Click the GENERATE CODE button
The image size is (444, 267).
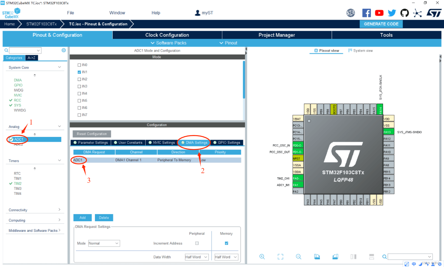click(x=381, y=24)
